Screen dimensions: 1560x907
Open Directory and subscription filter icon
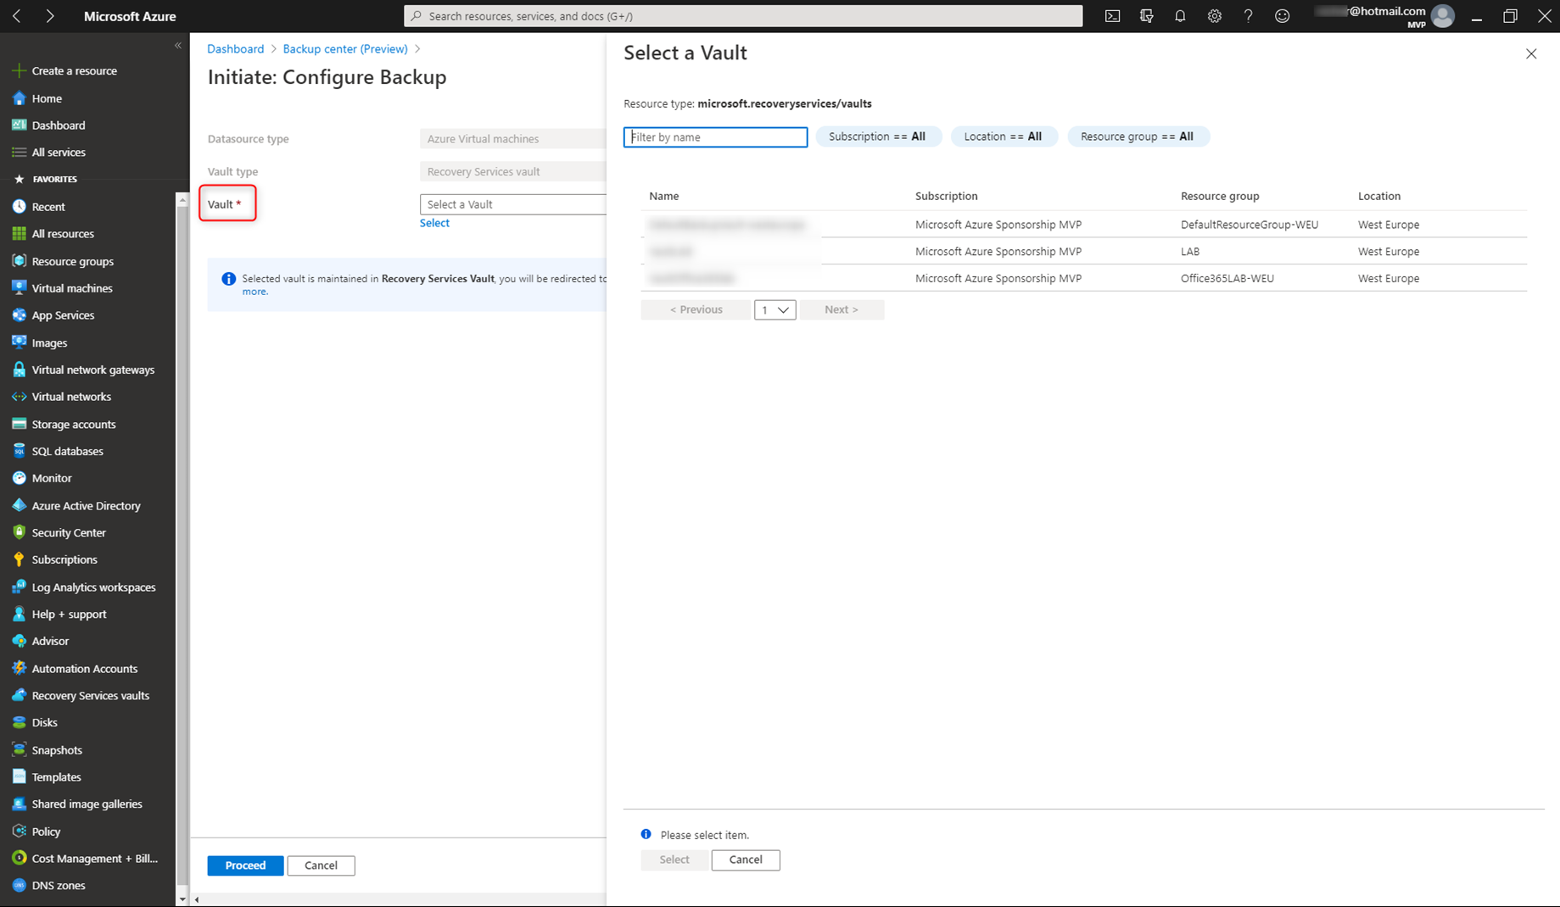click(x=1146, y=16)
